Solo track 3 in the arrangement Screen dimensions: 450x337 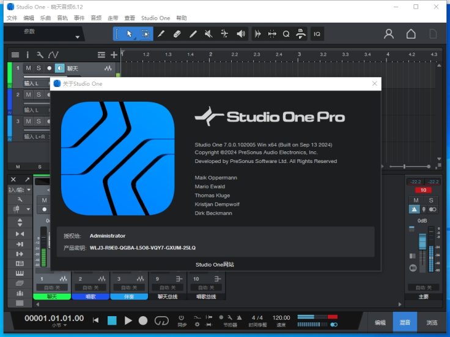tap(39, 121)
